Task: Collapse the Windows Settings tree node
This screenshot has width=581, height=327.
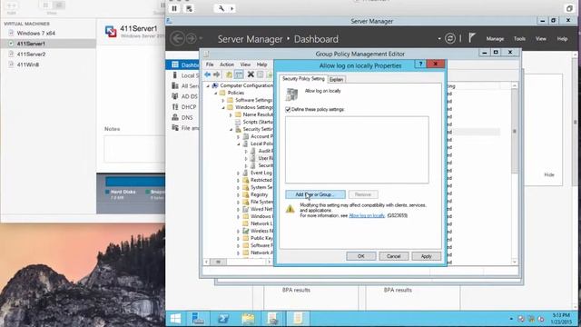Action: [223, 107]
